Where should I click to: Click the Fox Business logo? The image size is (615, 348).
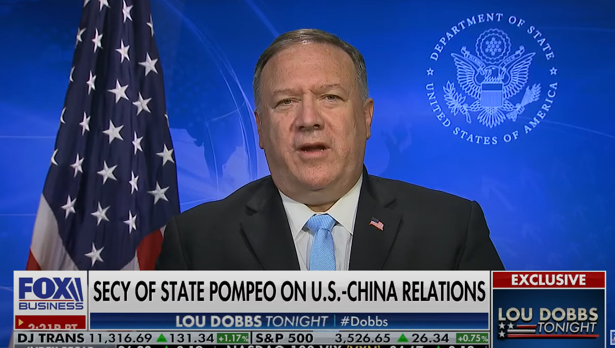pos(51,293)
